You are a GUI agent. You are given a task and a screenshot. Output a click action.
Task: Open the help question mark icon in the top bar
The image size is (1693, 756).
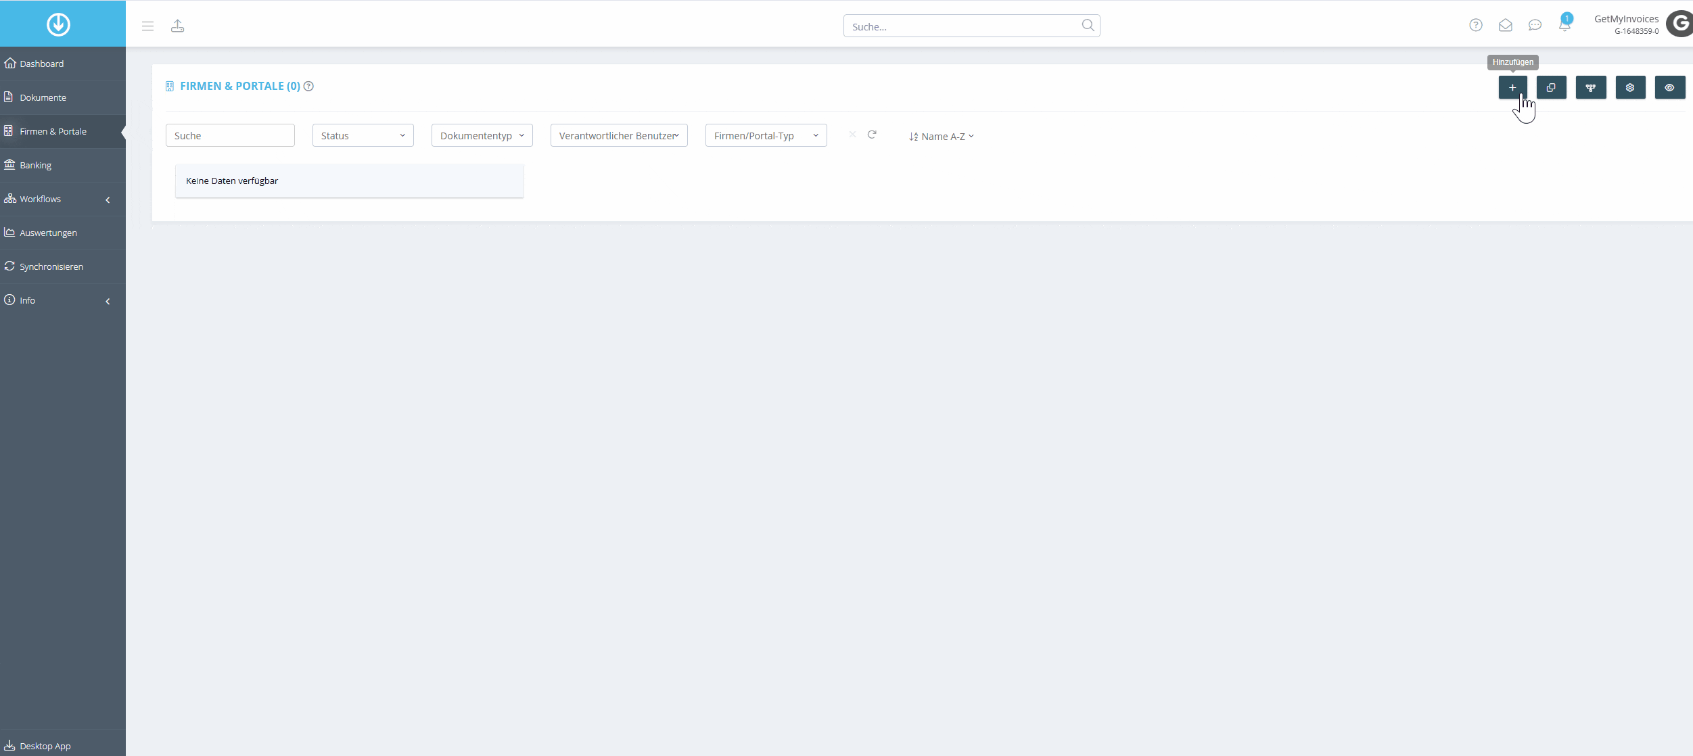tap(1476, 25)
